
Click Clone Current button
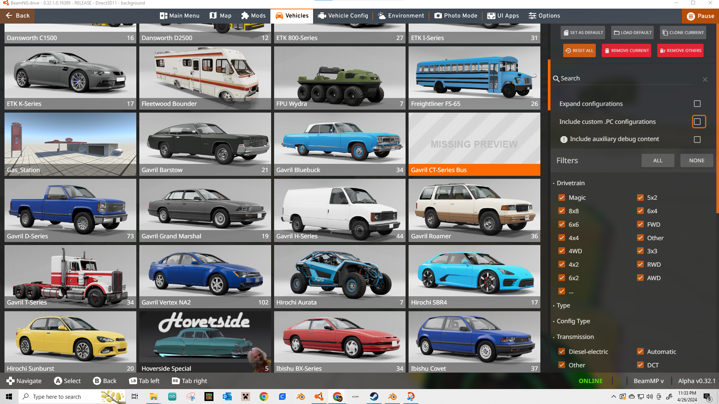(683, 33)
